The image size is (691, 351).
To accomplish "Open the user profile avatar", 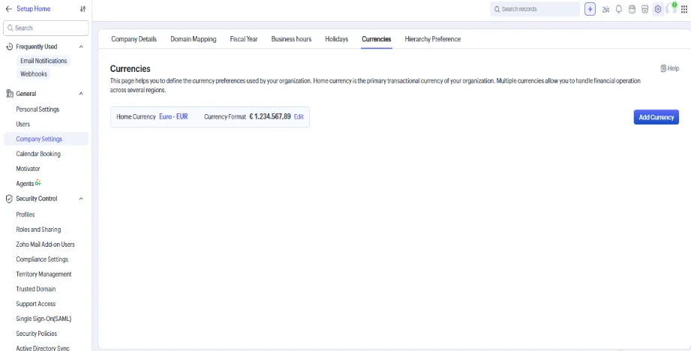I will pos(671,8).
